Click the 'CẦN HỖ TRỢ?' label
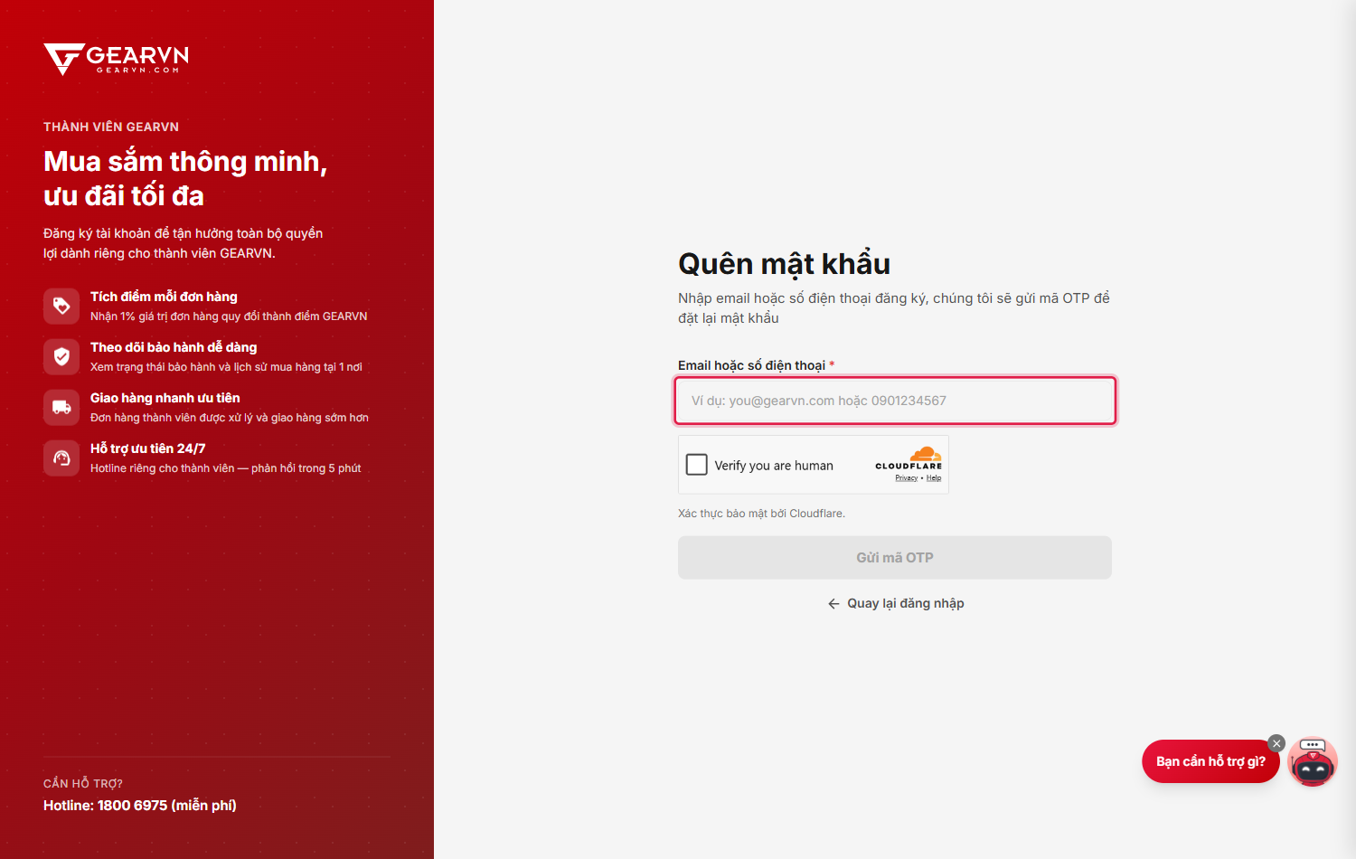 tap(83, 784)
